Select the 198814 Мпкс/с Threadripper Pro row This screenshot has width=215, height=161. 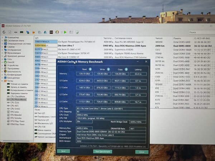click(123, 42)
